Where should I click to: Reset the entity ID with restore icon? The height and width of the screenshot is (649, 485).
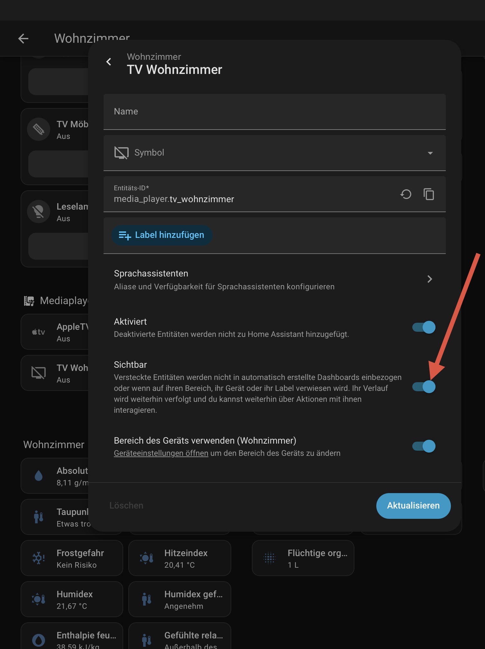(x=406, y=194)
